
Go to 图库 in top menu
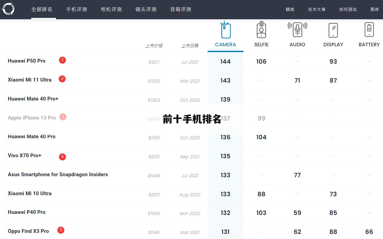[375, 9]
